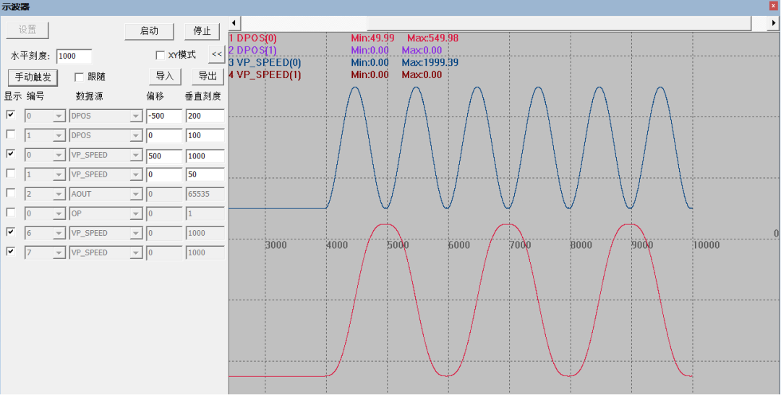Screen dimensions: 781x395
Task: Click the 停止 stop button
Action: (202, 31)
